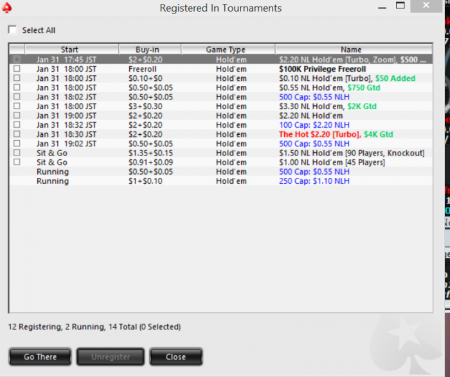The width and height of the screenshot is (450, 377).
Task: Click the Jan 31 18:32 JST start cell
Action: click(66, 125)
